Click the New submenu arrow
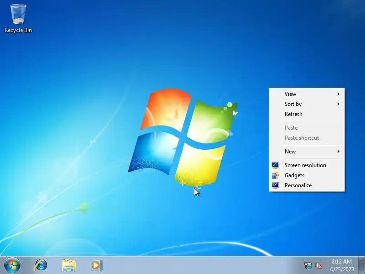 pos(339,152)
